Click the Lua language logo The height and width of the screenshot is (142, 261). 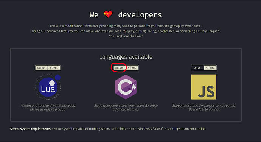(x=48, y=87)
